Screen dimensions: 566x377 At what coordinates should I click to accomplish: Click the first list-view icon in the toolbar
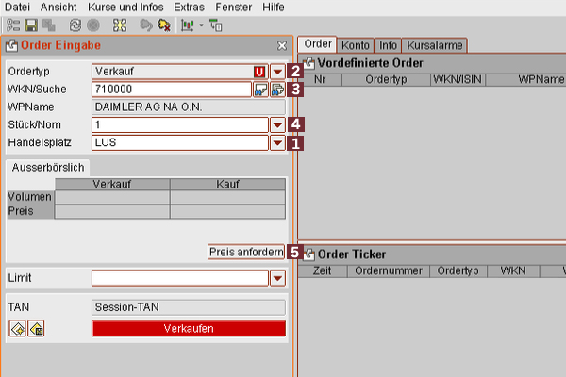(12, 25)
